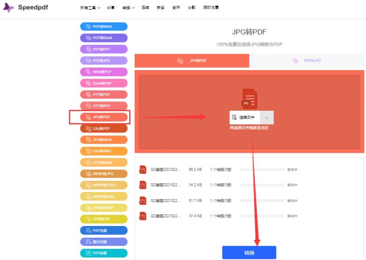
Task: Click the 选择文件 button
Action: click(245, 117)
